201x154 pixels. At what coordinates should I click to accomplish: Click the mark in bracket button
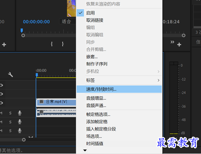(x=52, y=44)
